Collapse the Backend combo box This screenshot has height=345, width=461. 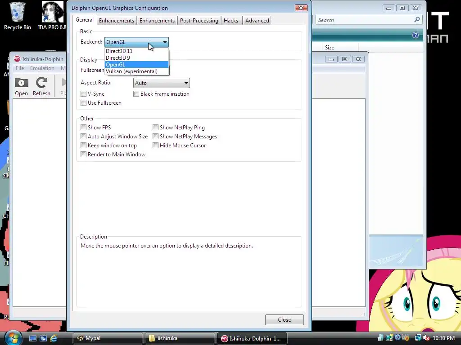[x=136, y=42]
